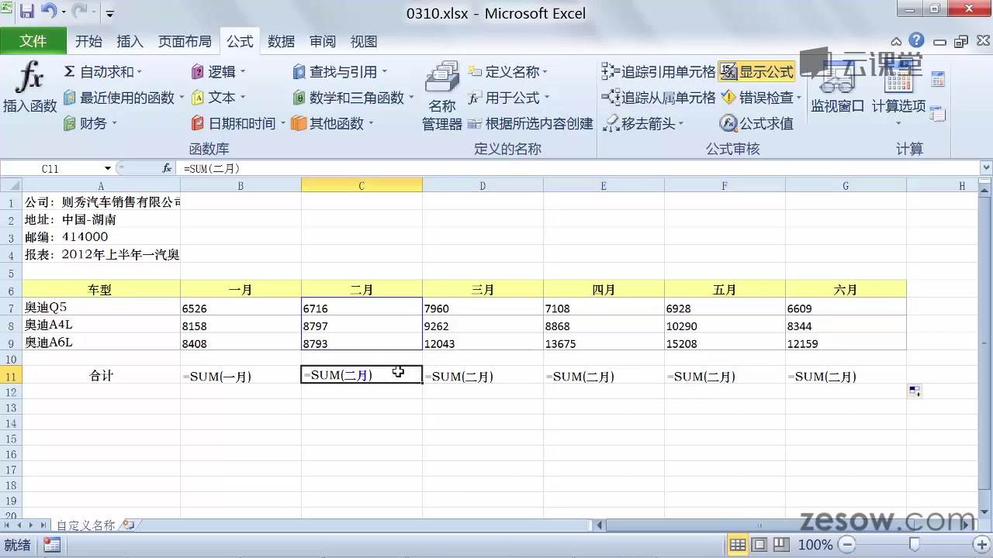Screen dimensions: 993x558
Task: Click the zoom out minus button
Action: tap(848, 545)
